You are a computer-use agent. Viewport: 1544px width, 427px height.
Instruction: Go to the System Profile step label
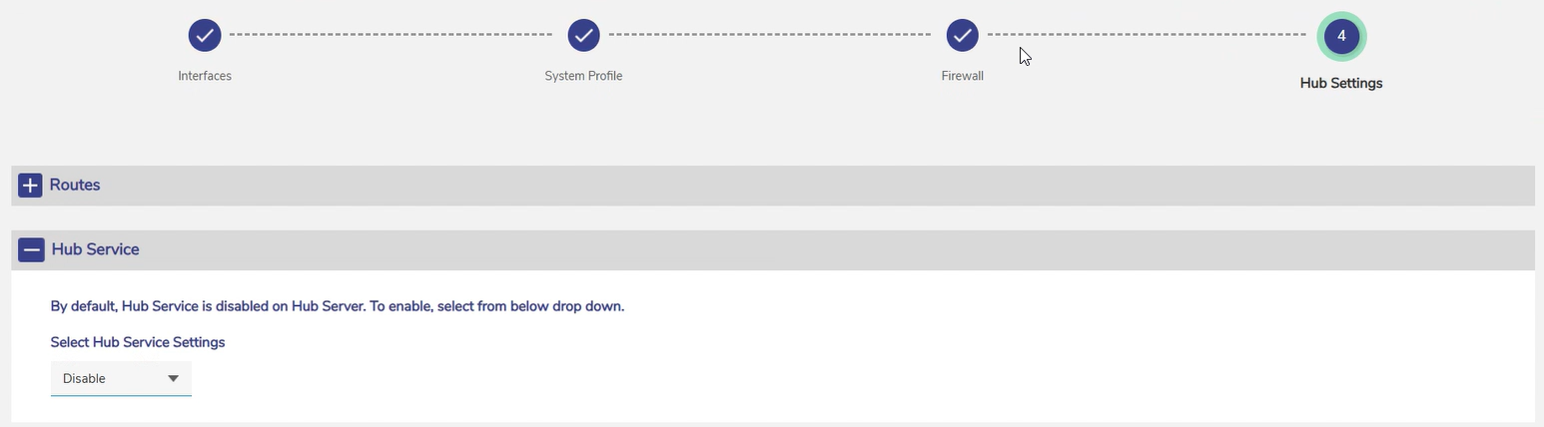[x=583, y=76]
